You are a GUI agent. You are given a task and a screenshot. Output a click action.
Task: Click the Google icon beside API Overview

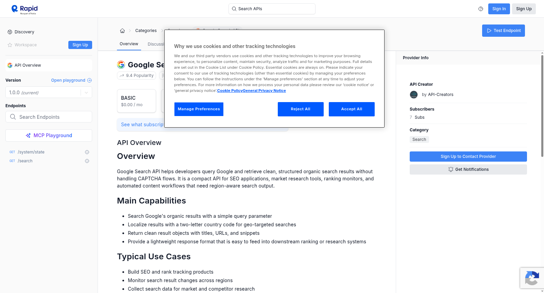[x=10, y=65]
